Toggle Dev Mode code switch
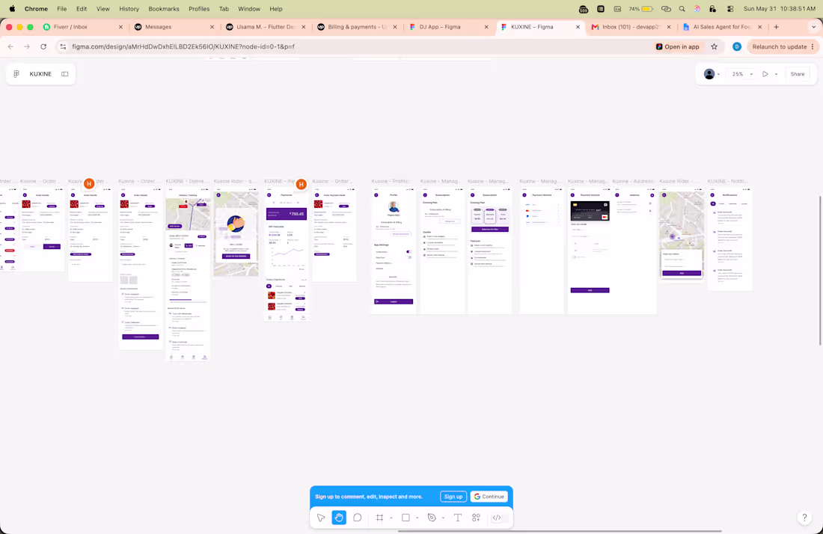823x534 pixels. tap(501, 518)
